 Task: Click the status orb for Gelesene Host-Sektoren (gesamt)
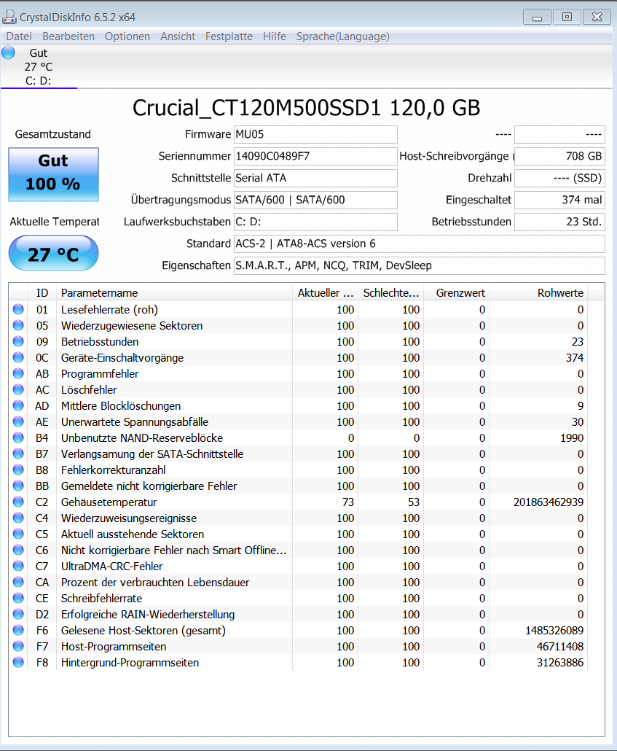coord(18,630)
